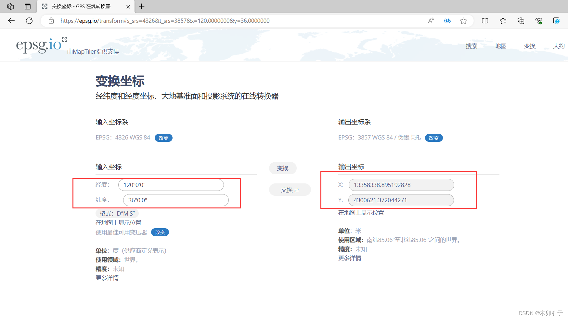568x319 pixels.
Task: Click the 单位: 米 text
Action: point(350,231)
